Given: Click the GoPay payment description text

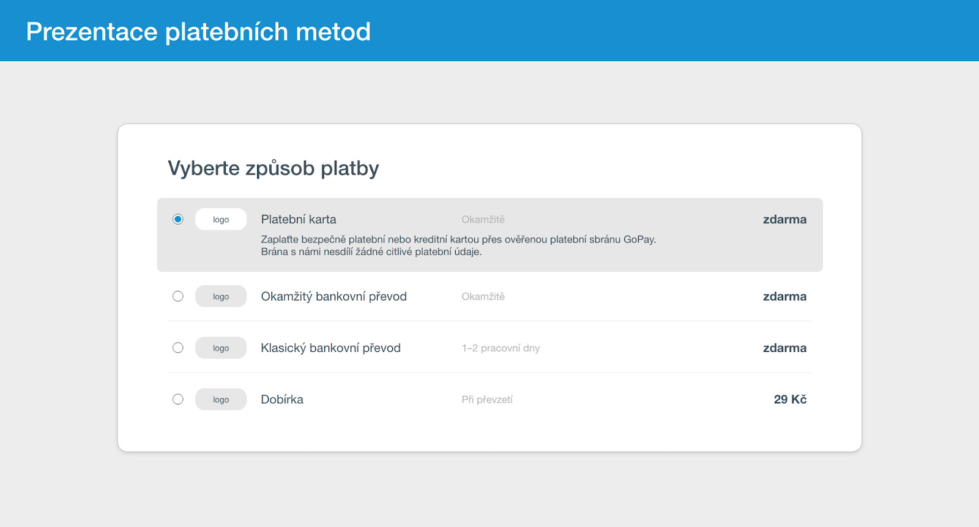Looking at the screenshot, I should click(x=458, y=245).
